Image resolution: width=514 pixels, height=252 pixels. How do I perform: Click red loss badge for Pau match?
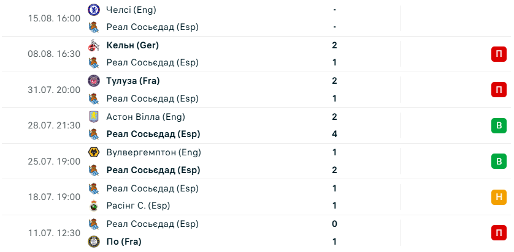(x=499, y=233)
